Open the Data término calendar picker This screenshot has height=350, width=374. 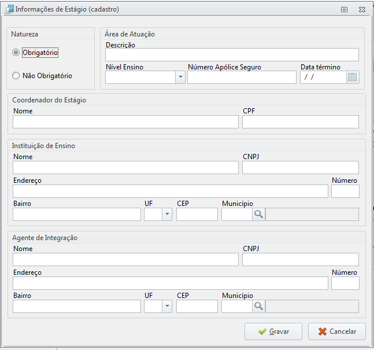point(353,78)
